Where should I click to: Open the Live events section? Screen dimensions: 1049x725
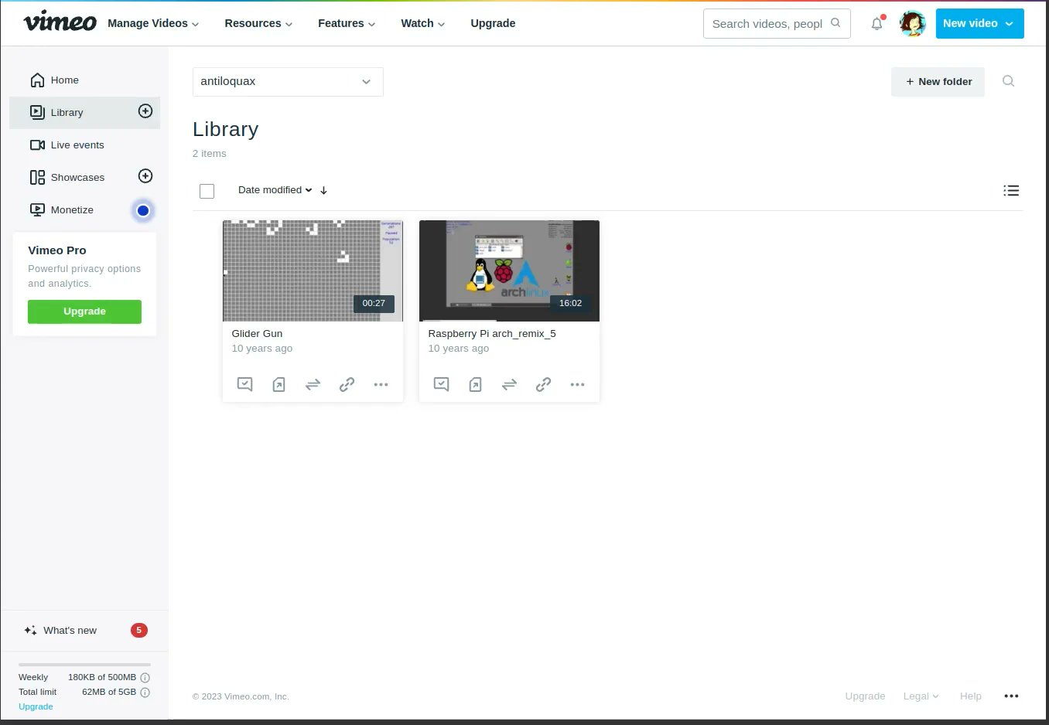coord(77,145)
